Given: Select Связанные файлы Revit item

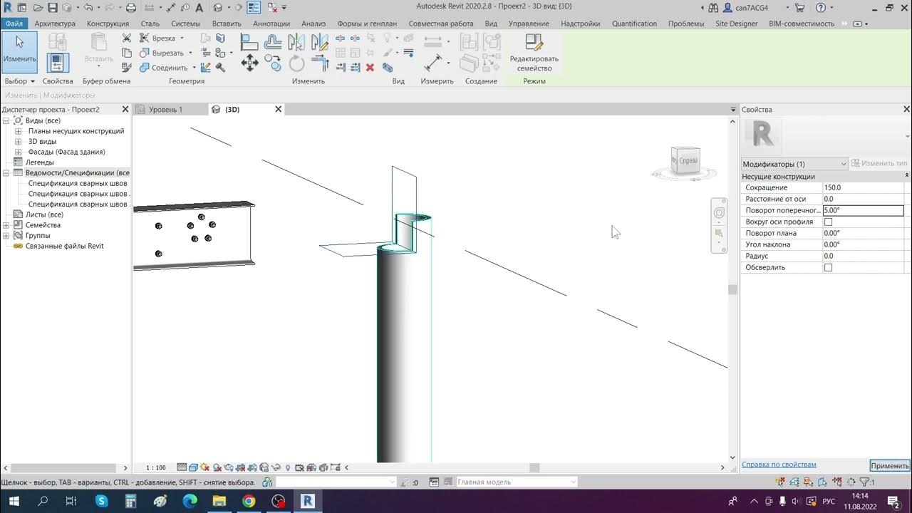Looking at the screenshot, I should click(x=64, y=246).
